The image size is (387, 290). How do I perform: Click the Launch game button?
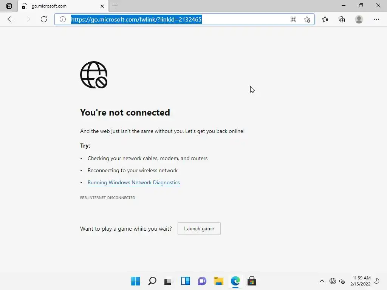[199, 228]
